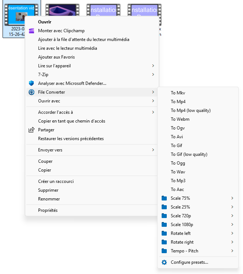Convert the file To Mp3
243x274 pixels.
coord(178,181)
